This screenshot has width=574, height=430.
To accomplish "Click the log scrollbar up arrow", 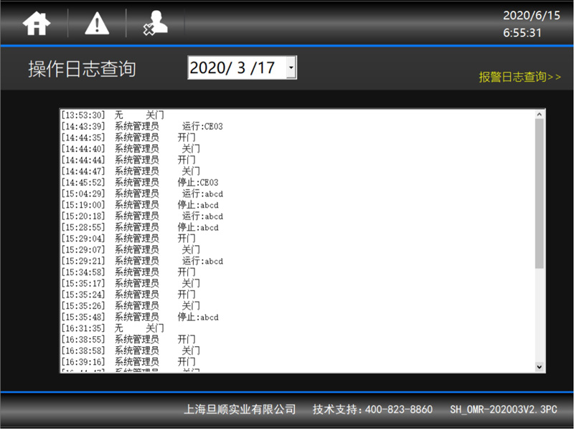I will pos(540,115).
